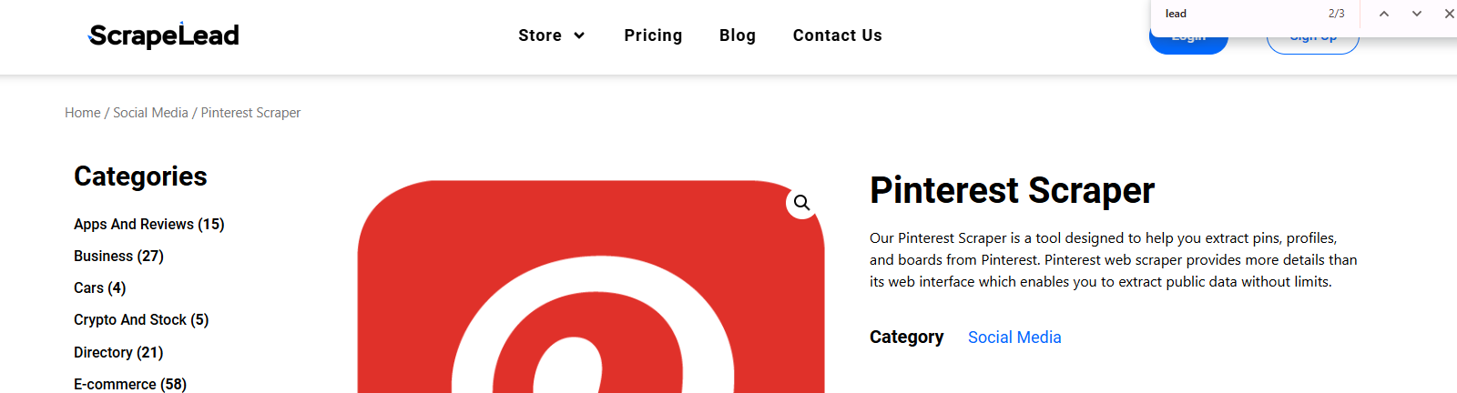Open Social Media category link beside Category
1457x393 pixels.
1014,338
